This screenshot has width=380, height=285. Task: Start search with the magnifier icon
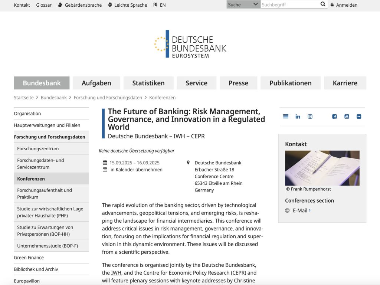click(x=323, y=4)
